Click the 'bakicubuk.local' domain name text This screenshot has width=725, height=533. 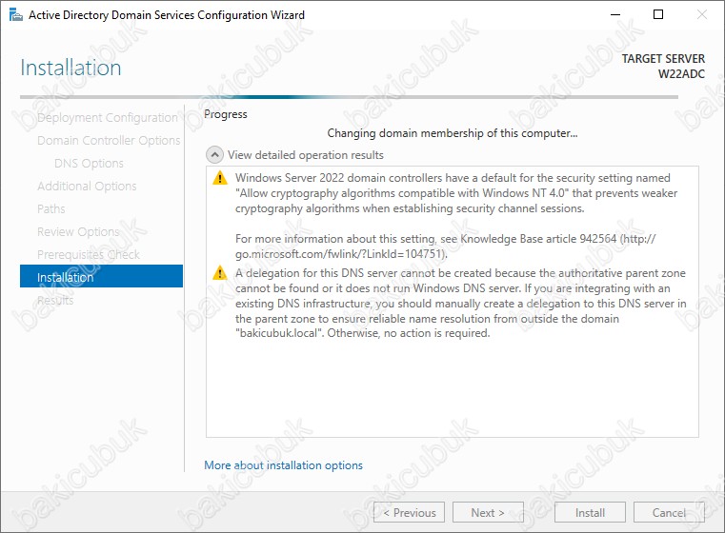279,333
